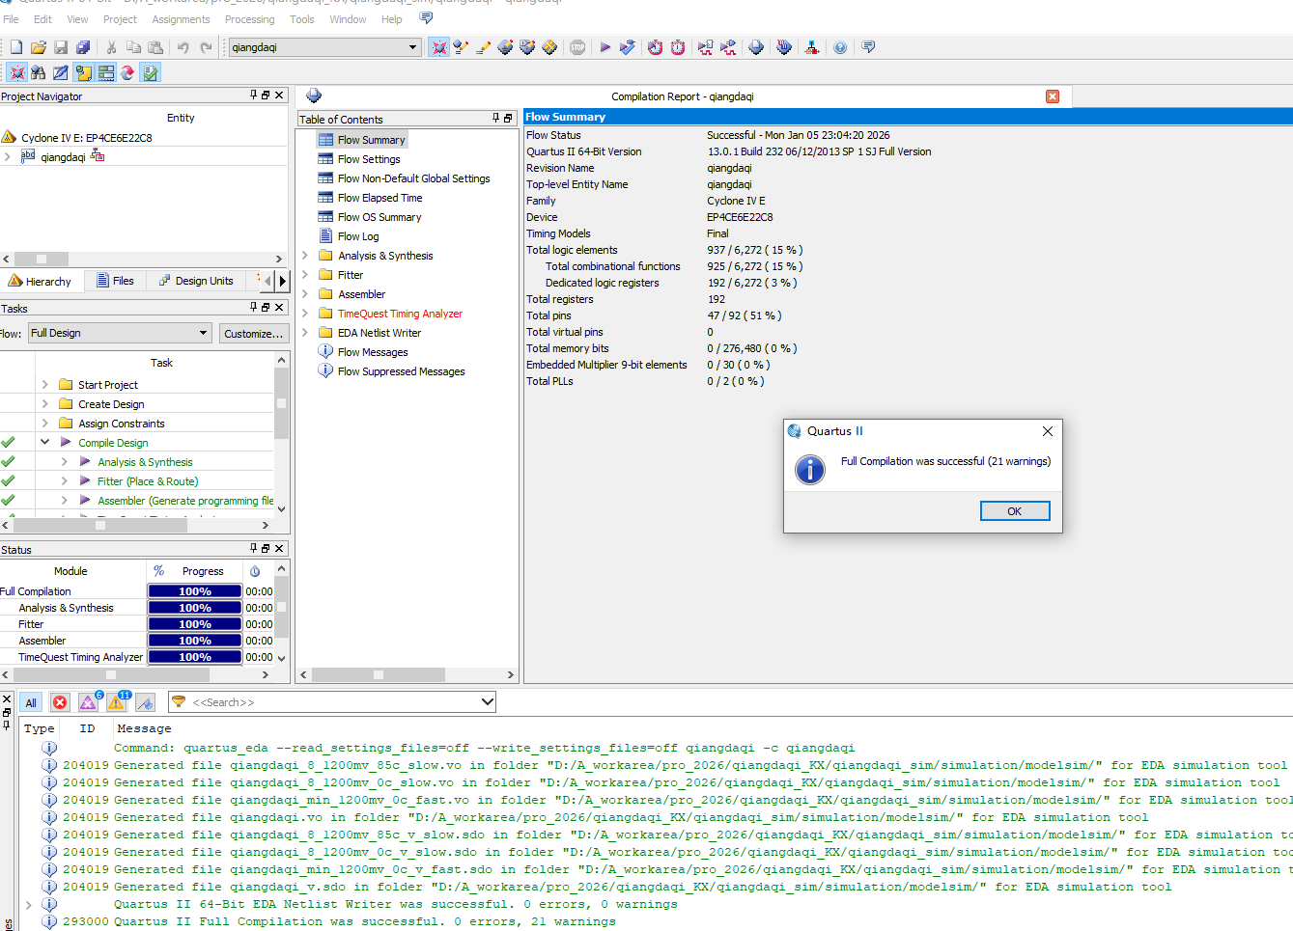
Task: Click the Compilation Report header icon
Action: (314, 96)
